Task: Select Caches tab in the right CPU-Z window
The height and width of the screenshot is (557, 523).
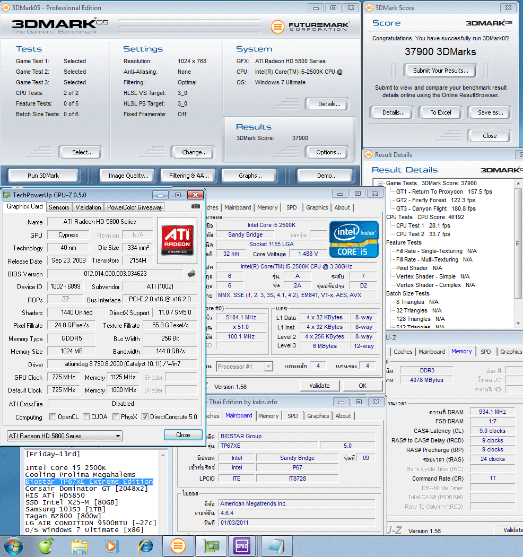Action: [x=403, y=352]
